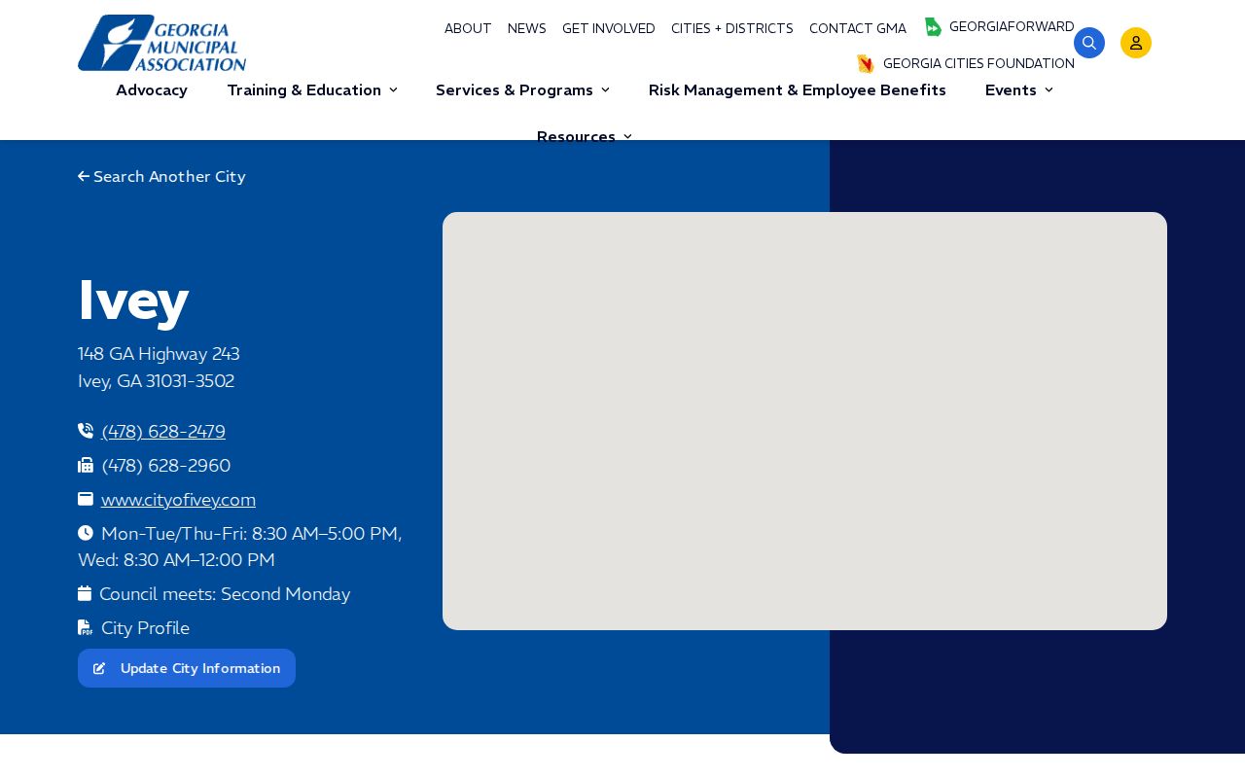Open the Services & Programs menu label
Viewport: 1245px width, 778px height.
[515, 90]
